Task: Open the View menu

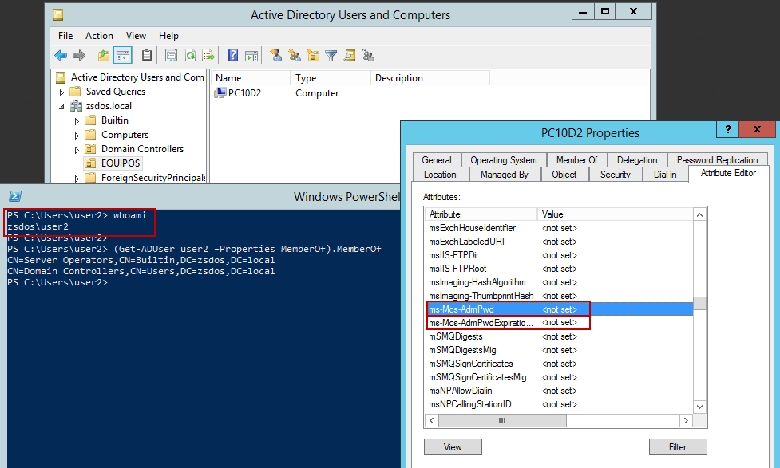Action: 136,36
